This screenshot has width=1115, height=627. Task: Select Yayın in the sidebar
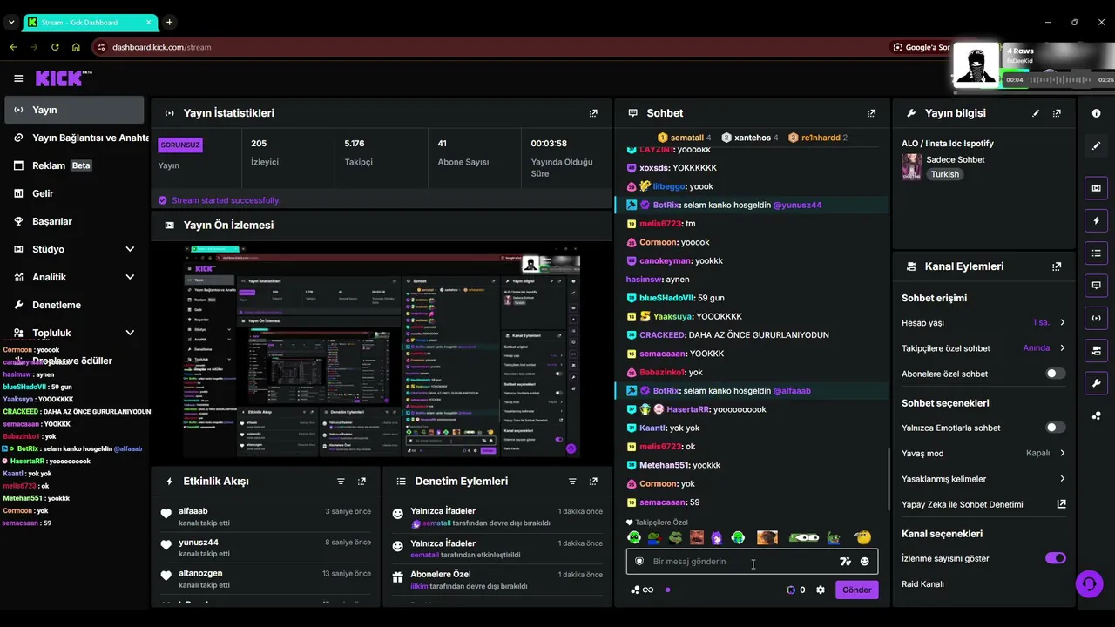click(x=75, y=110)
